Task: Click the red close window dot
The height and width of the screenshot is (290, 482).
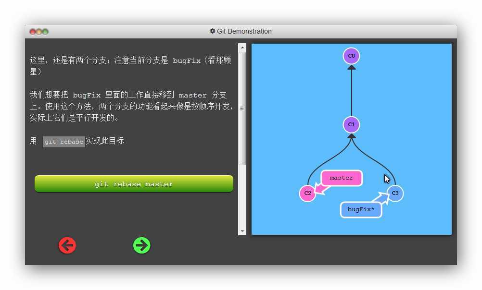Action: pos(33,32)
